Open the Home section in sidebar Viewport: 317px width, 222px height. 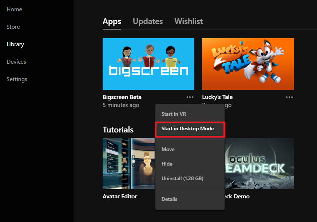[x=14, y=9]
